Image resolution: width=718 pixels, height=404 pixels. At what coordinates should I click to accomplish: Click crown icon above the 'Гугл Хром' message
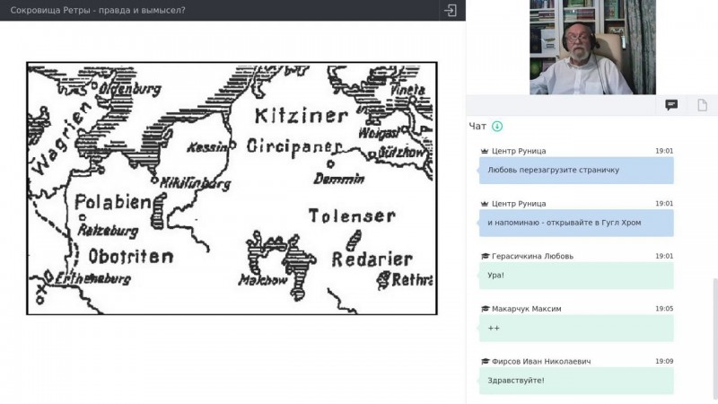tap(485, 204)
